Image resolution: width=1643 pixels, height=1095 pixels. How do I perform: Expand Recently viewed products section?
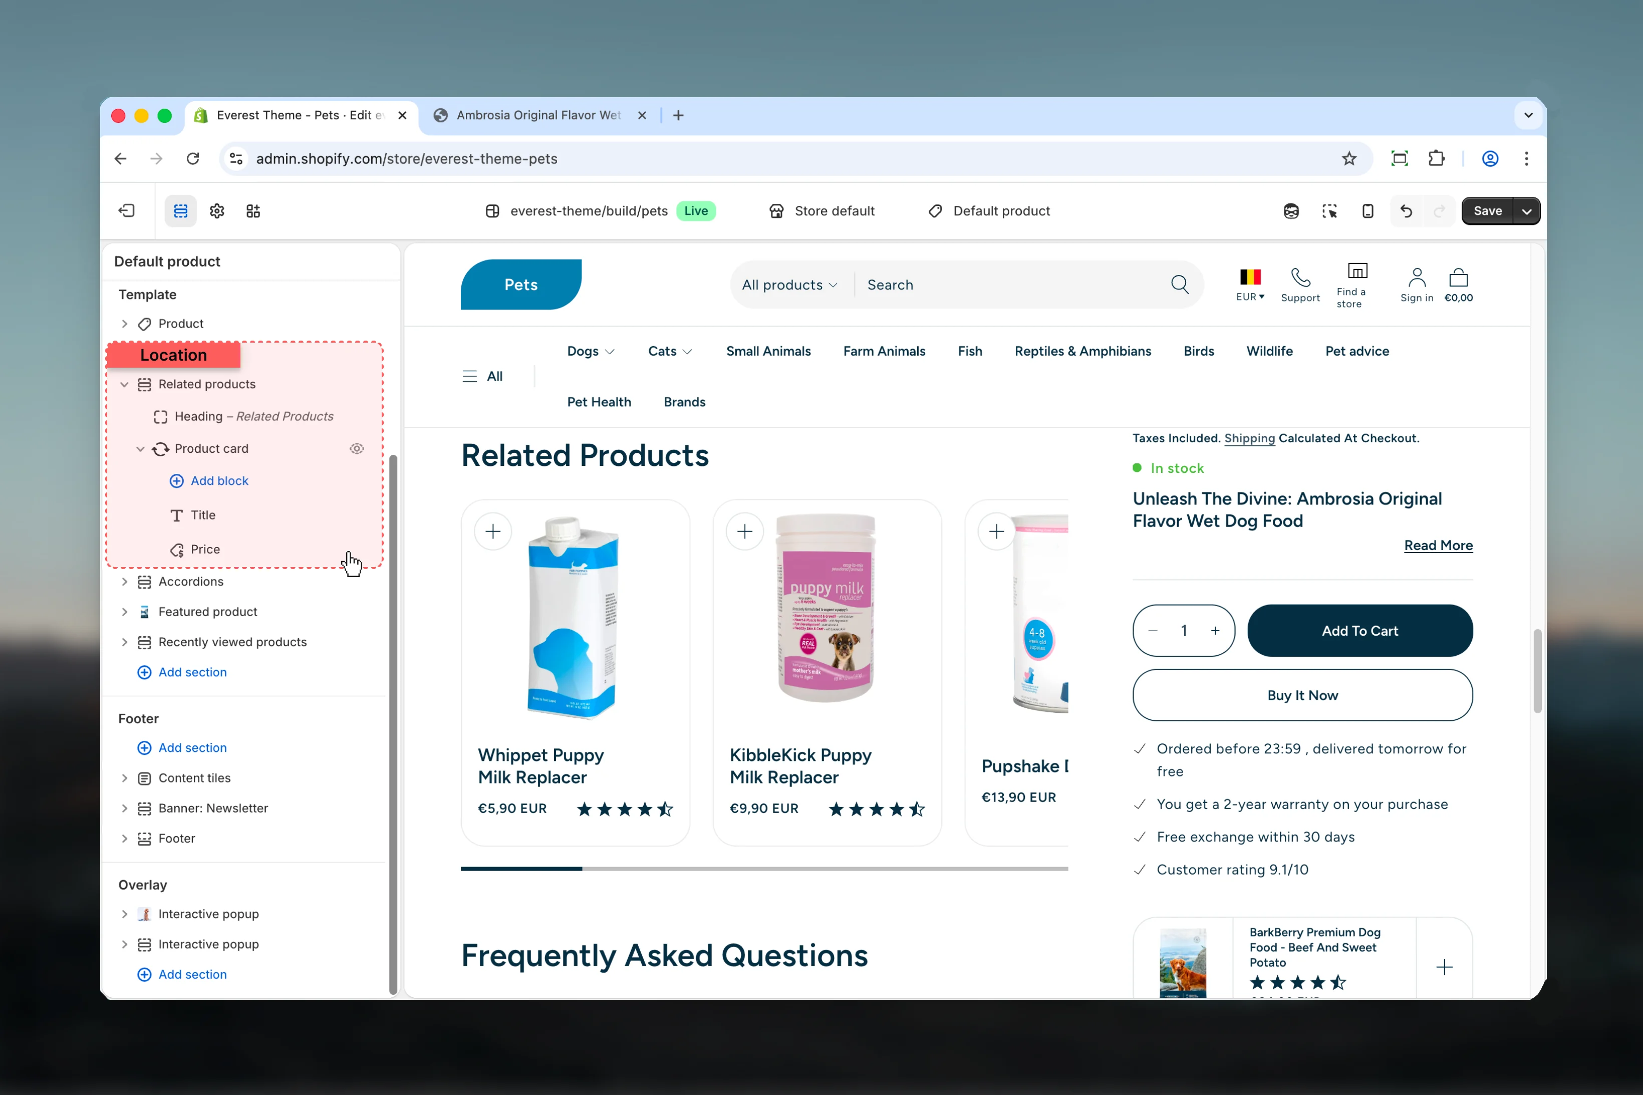[x=124, y=642]
